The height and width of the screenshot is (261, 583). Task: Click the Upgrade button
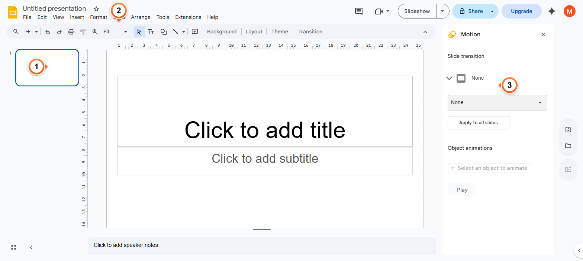point(521,11)
